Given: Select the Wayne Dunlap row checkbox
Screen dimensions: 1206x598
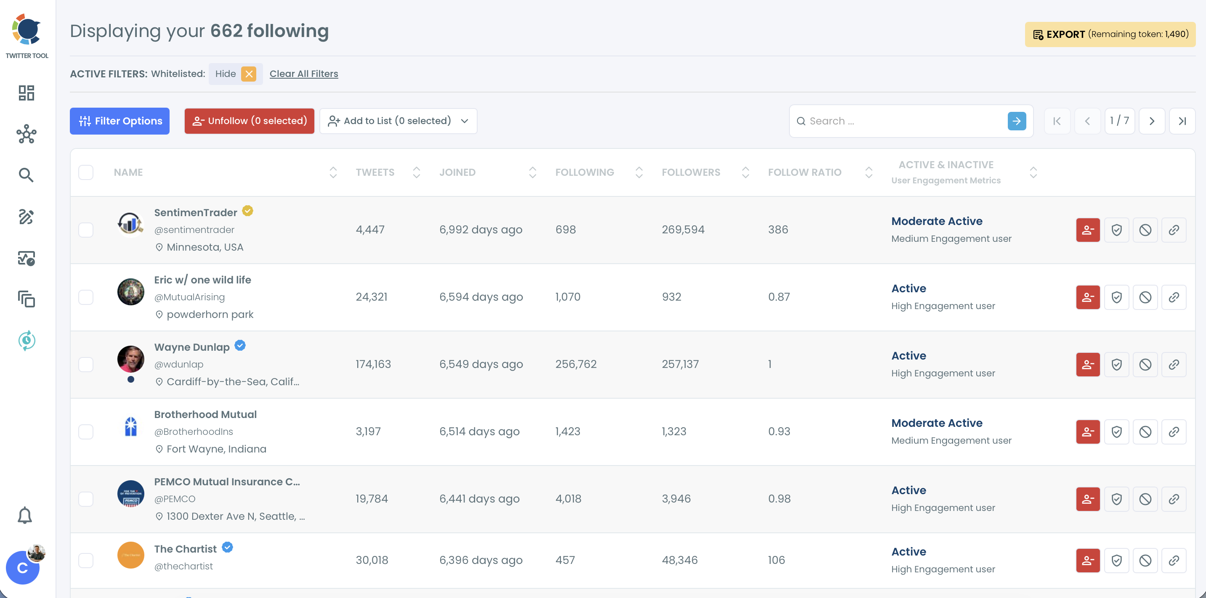Looking at the screenshot, I should tap(86, 365).
